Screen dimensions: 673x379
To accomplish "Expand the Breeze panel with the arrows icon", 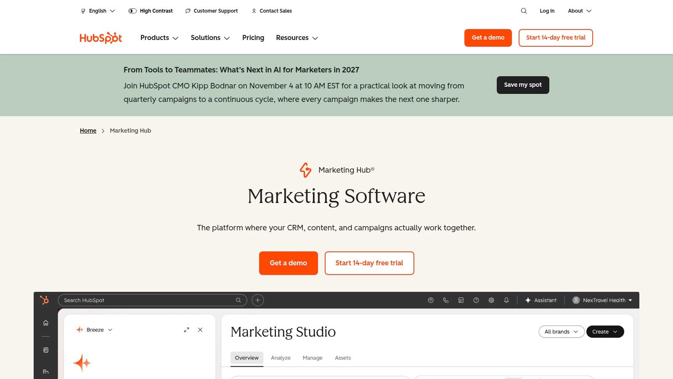I will point(186,330).
